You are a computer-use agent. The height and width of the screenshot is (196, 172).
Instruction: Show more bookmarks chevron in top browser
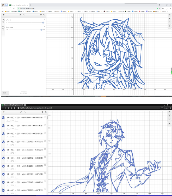pos(168,11)
